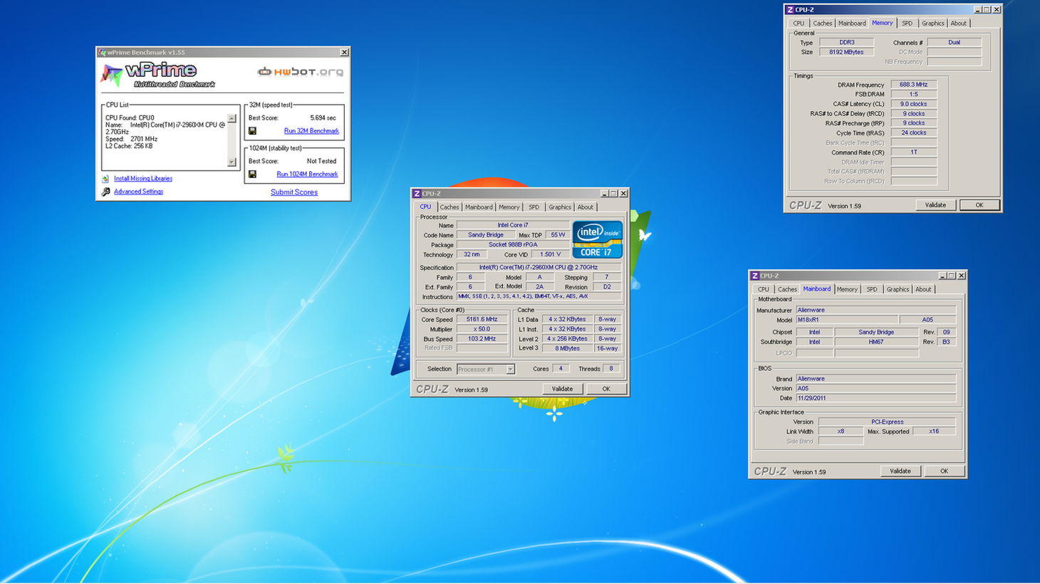Click Code Name field Sandy Bridge
Screen dimensions: 1040x584
pyautogui.click(x=486, y=235)
